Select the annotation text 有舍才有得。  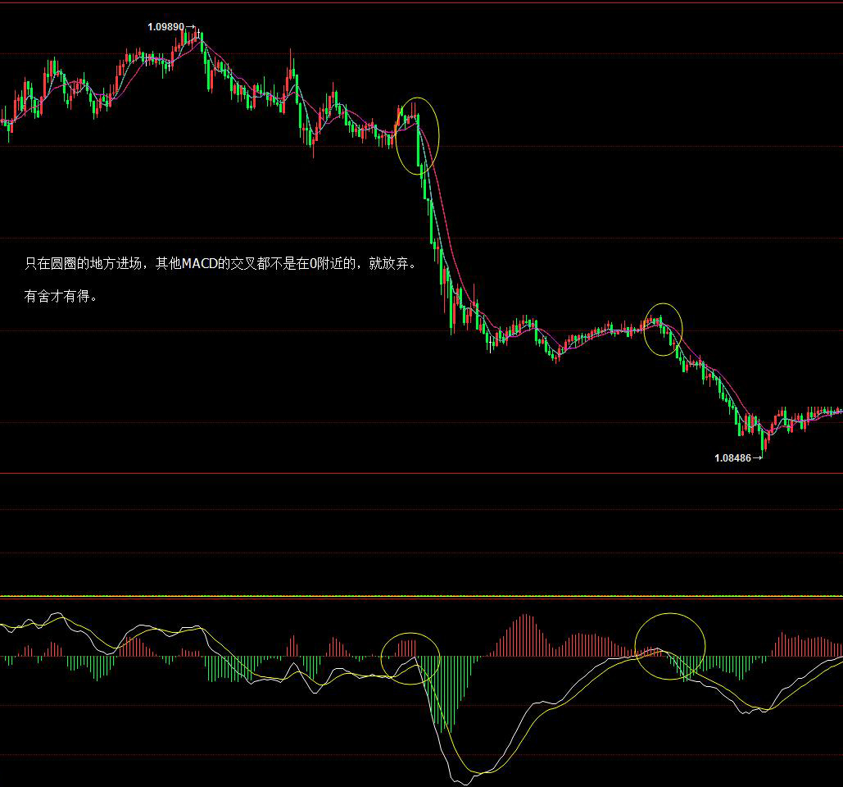click(x=61, y=296)
